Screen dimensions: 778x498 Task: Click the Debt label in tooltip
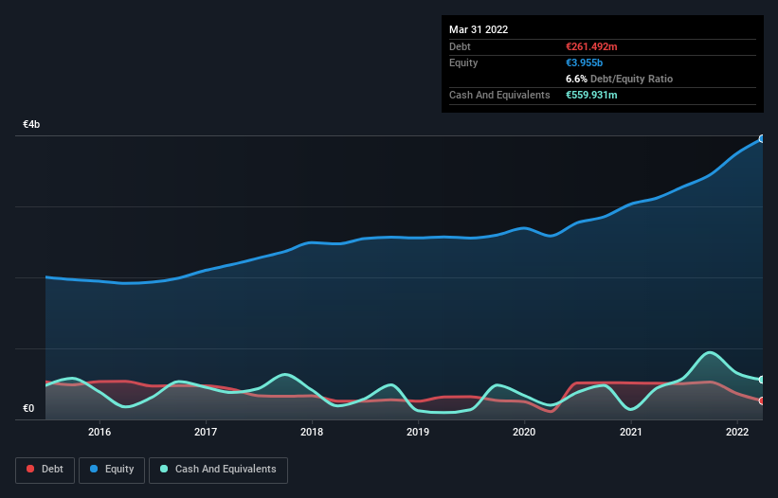(460, 46)
